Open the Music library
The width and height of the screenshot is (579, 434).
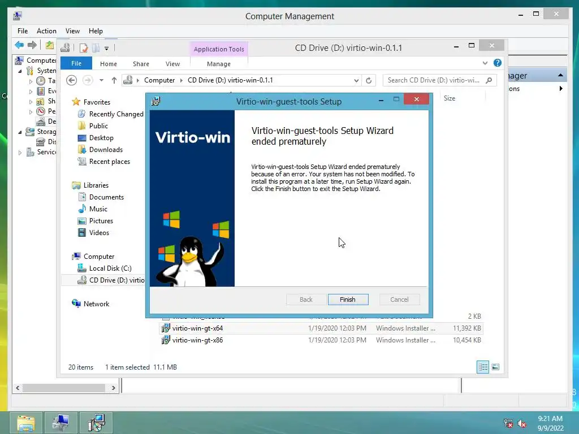tap(93, 209)
